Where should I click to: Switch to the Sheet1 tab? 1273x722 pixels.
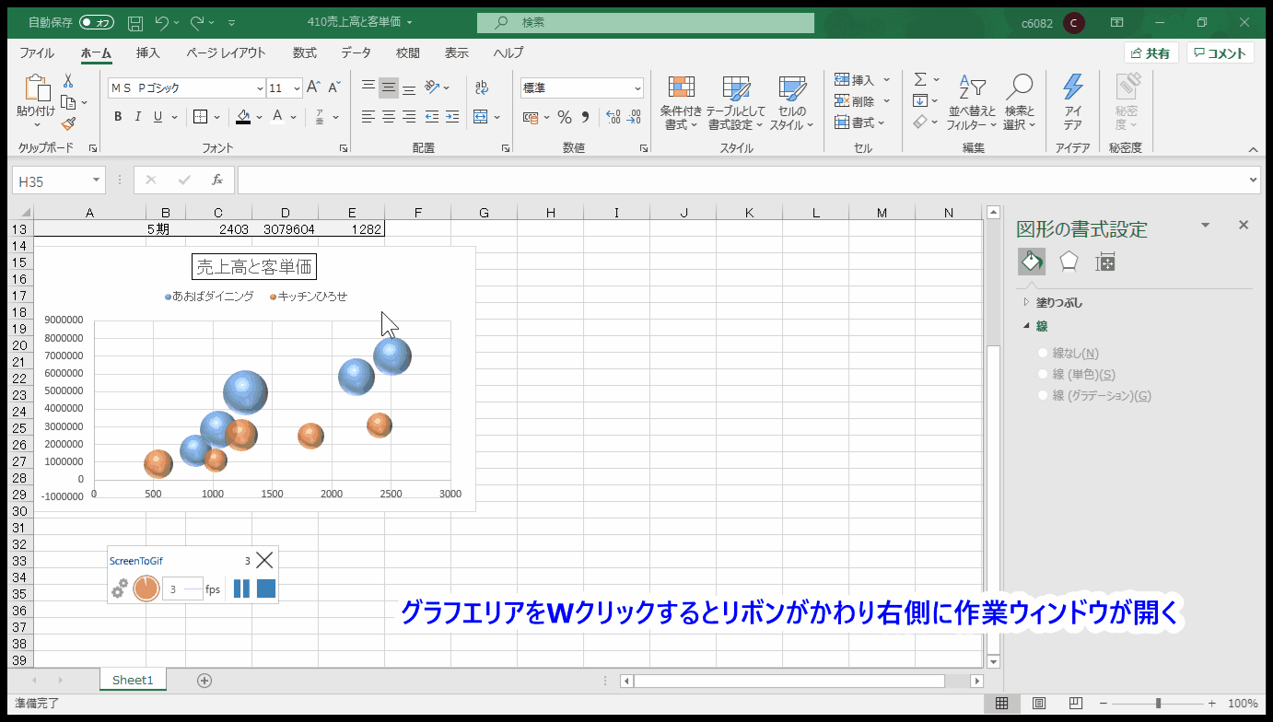133,681
